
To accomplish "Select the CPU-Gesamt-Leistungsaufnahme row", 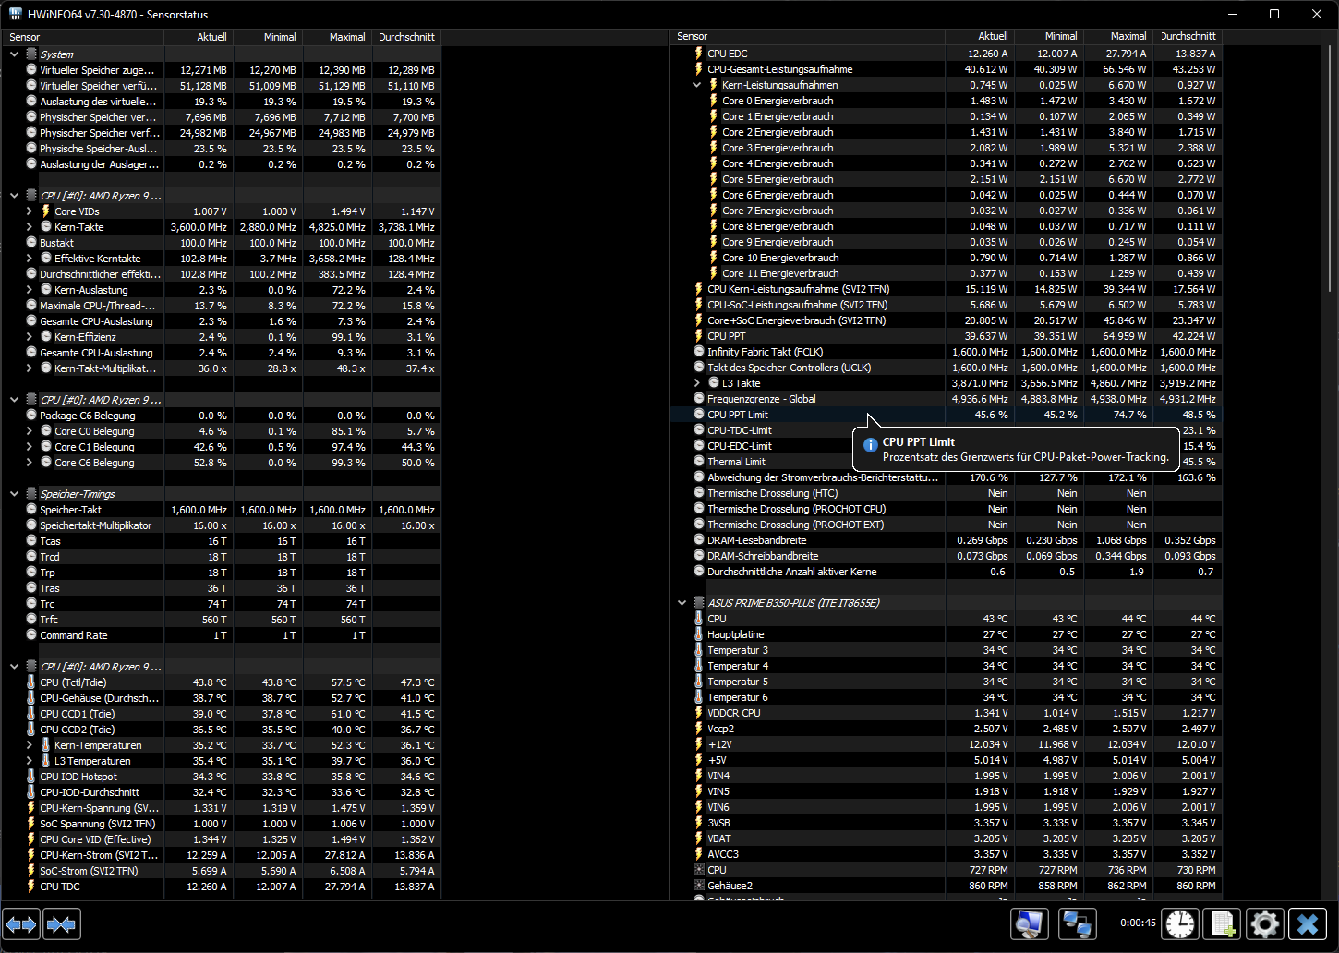I will tap(946, 69).
